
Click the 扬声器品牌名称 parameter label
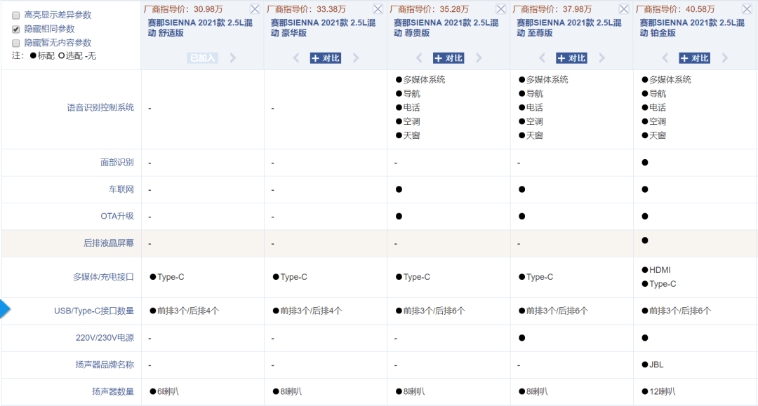(105, 365)
